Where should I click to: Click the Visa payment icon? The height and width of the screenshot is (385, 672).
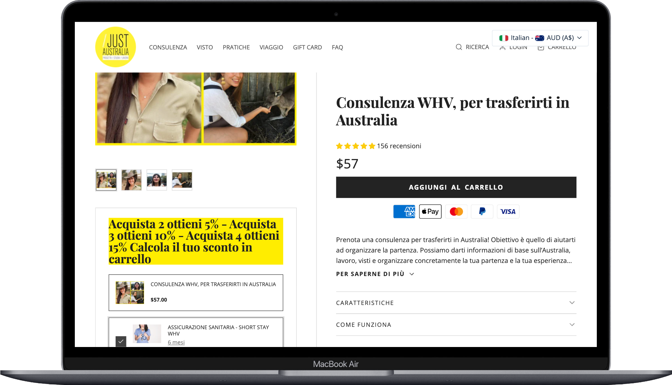508,211
